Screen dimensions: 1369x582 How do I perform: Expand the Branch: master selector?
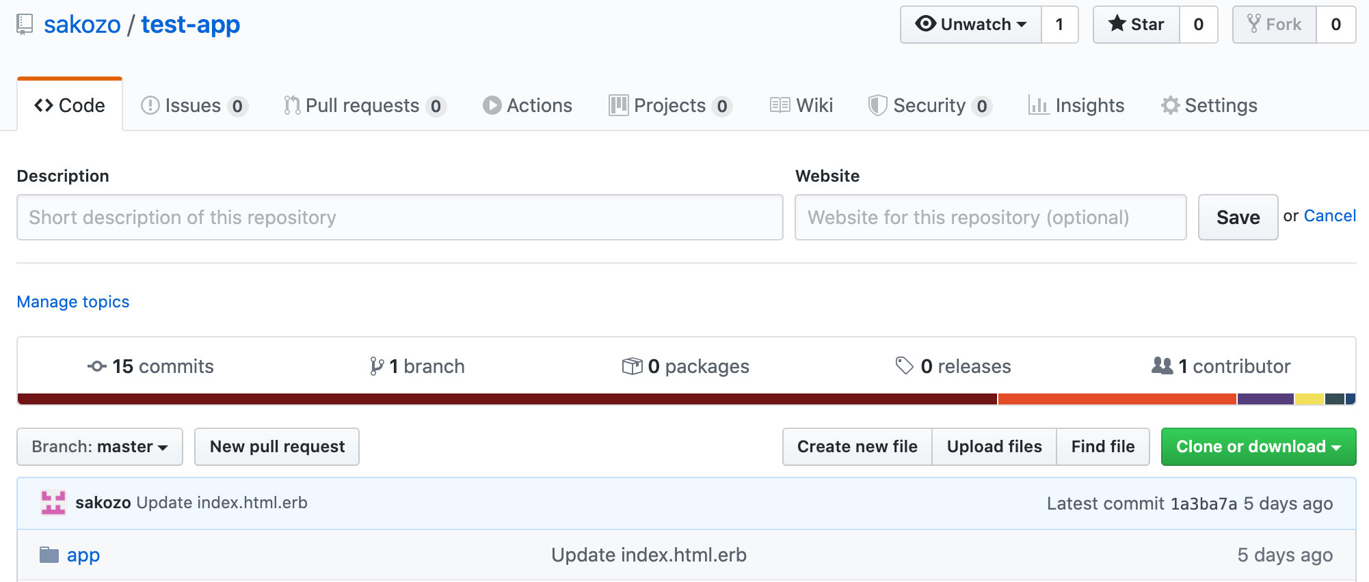[x=100, y=447]
